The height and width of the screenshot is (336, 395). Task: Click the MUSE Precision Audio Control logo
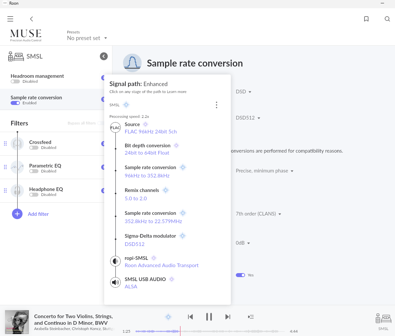26,35
